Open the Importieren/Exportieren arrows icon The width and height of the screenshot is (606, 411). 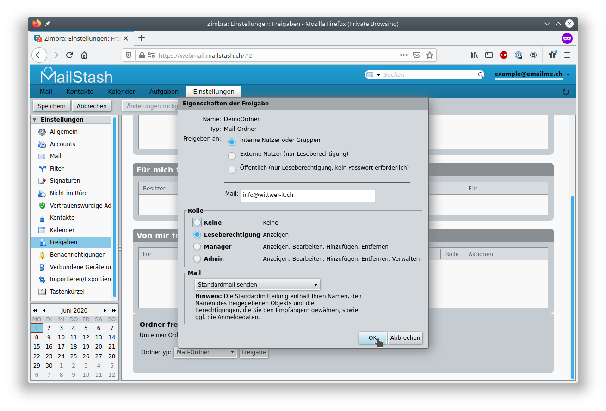pyautogui.click(x=42, y=279)
